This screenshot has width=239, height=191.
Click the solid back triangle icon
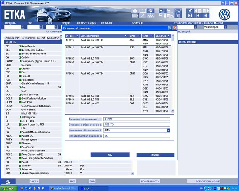206,16
